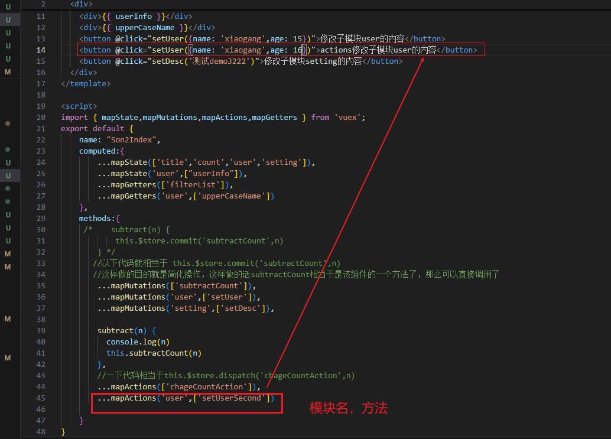The height and width of the screenshot is (439, 611).
Task: Click line number 14 in the gutter
Action: tap(41, 50)
